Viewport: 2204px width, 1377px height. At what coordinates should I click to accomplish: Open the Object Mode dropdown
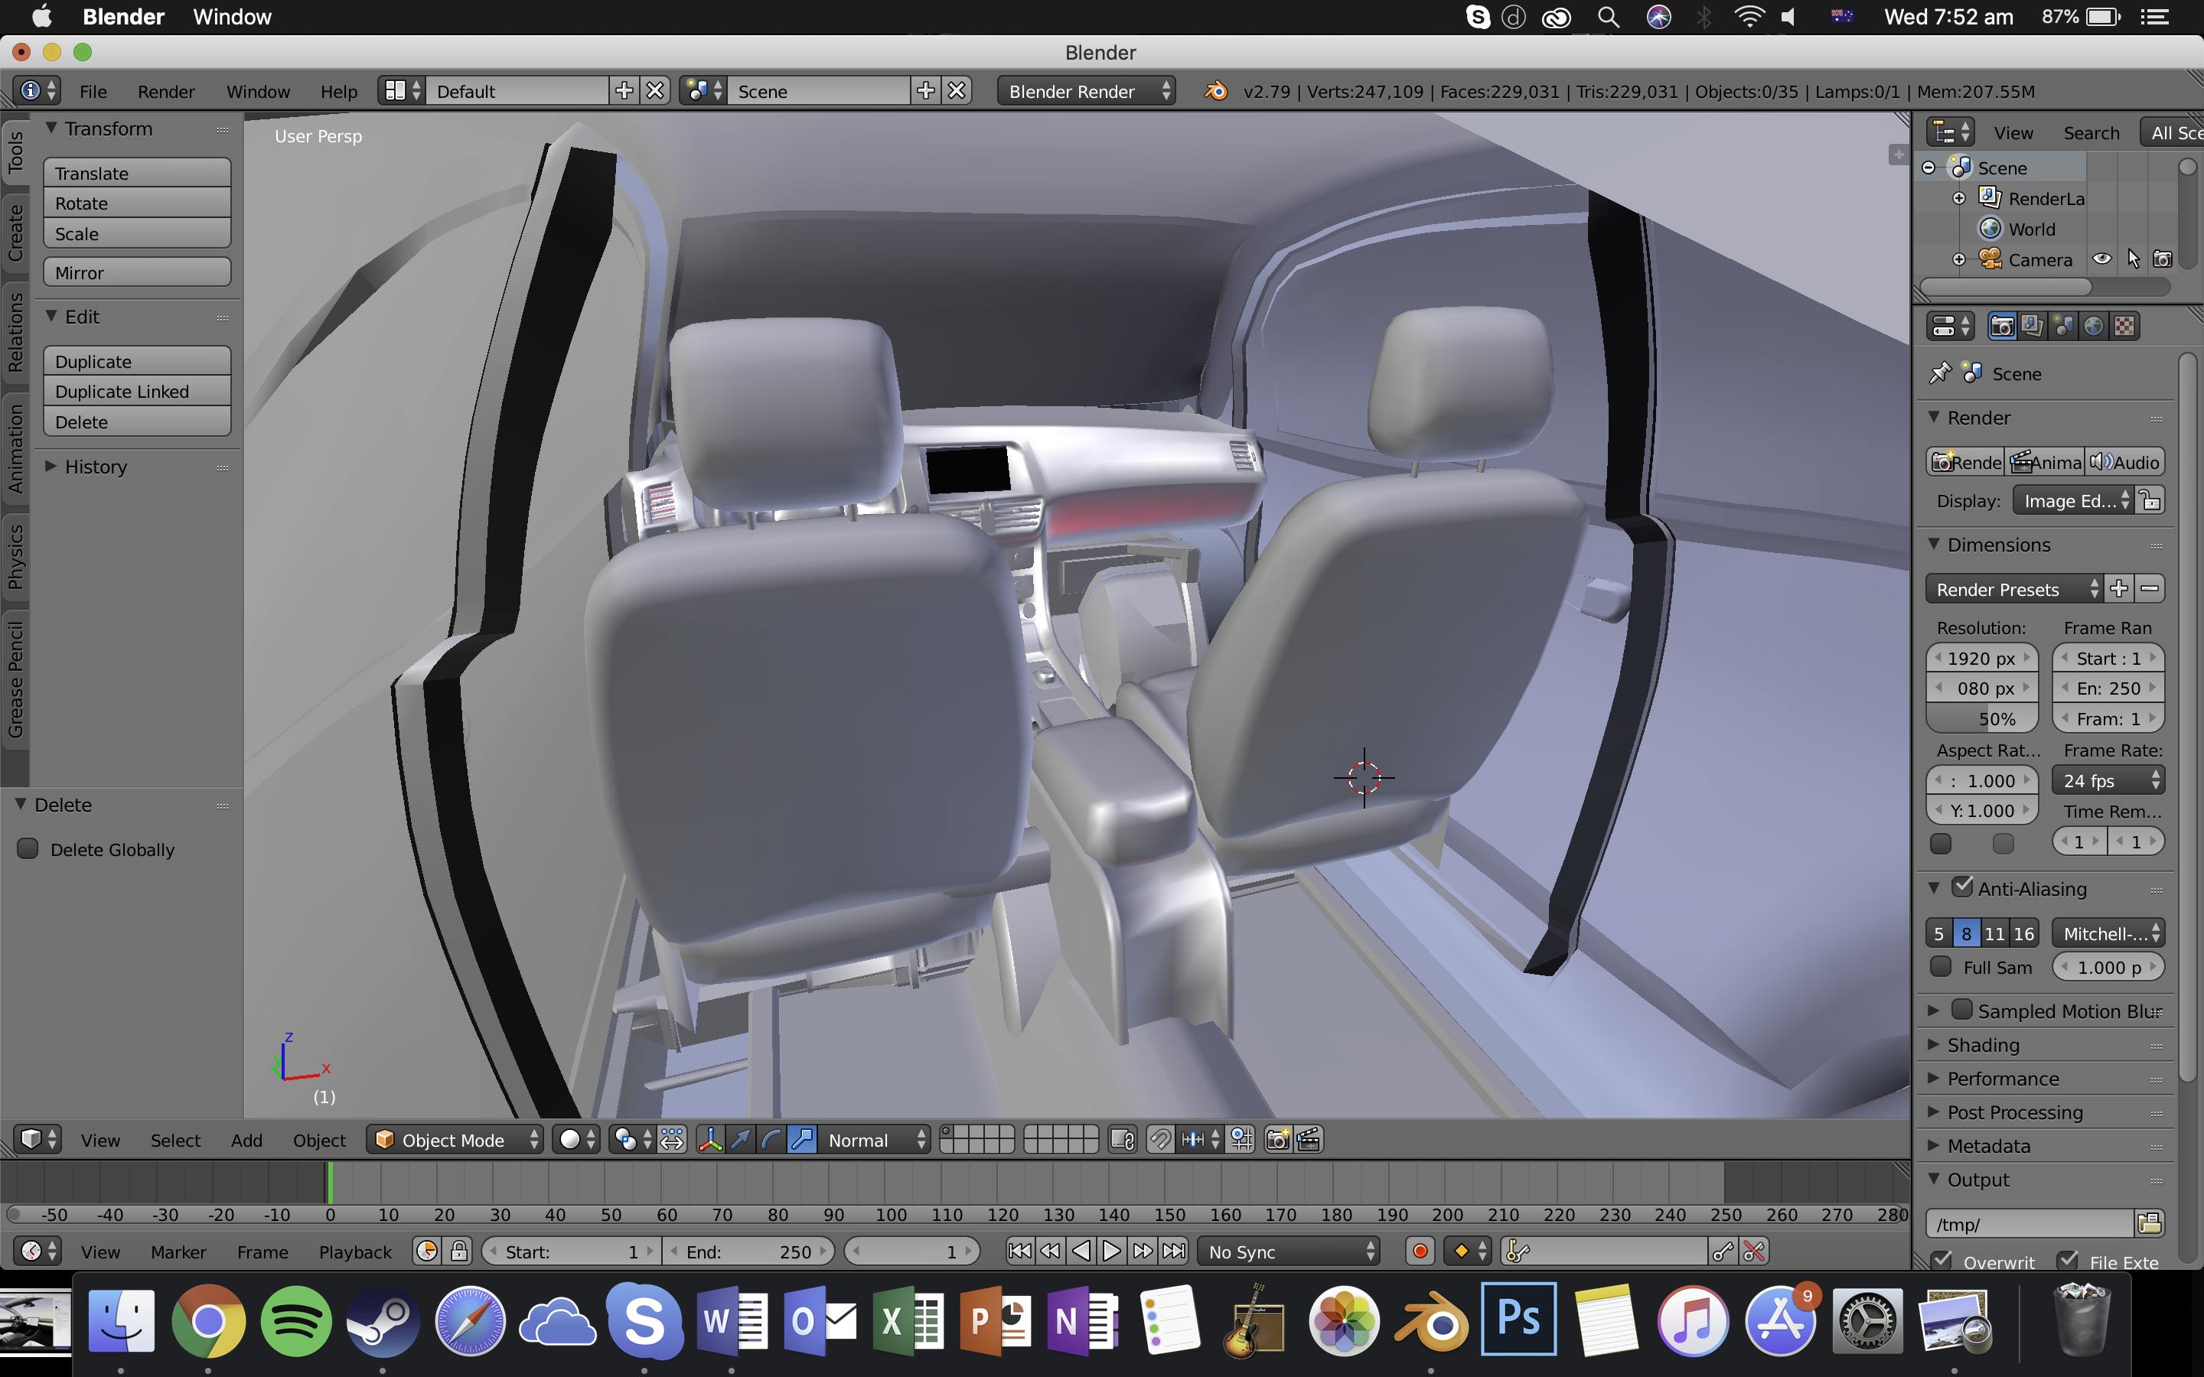pos(455,1139)
